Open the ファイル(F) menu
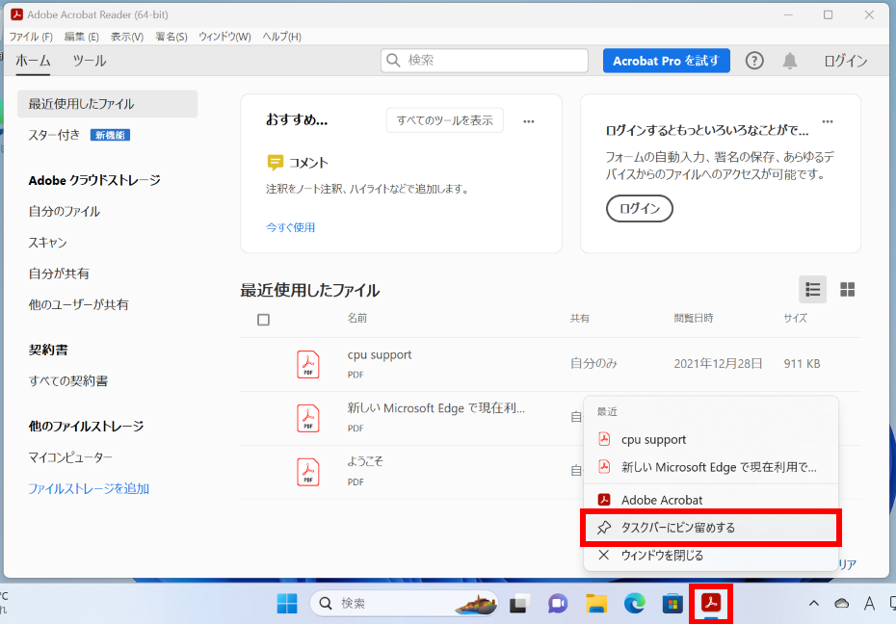This screenshot has height=624, width=896. click(31, 37)
